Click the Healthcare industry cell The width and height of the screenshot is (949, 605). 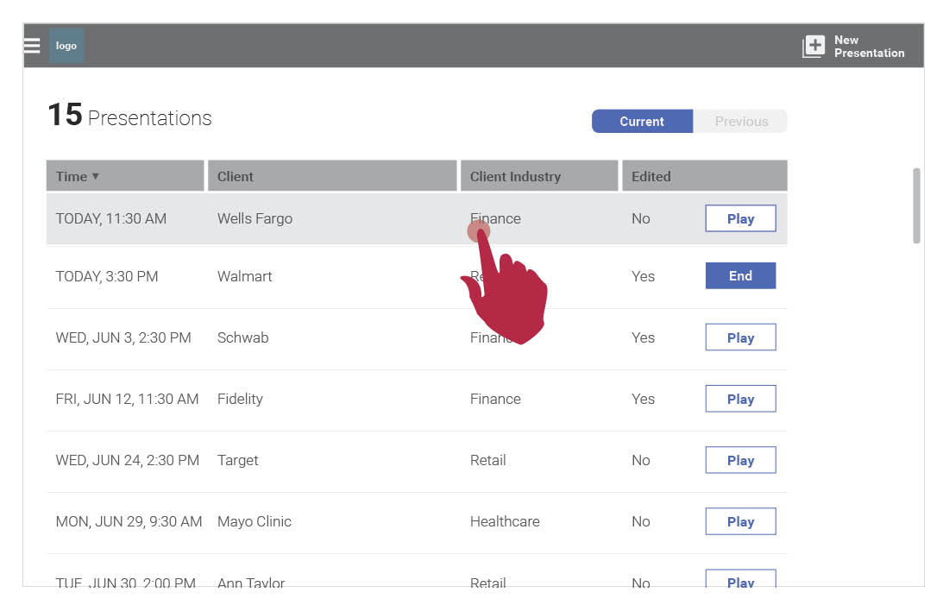[x=505, y=521]
